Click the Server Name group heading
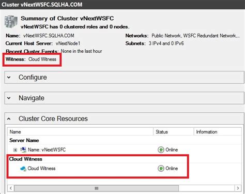Screen dimensions: 245x194 [24, 140]
